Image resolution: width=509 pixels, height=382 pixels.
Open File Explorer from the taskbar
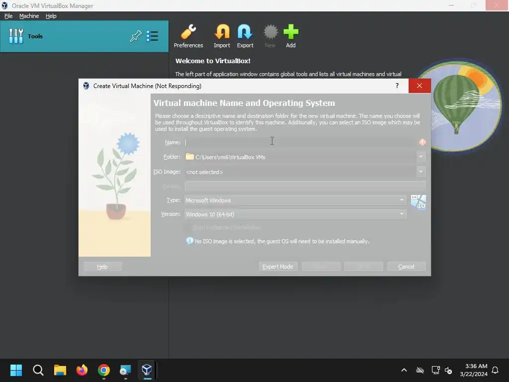[x=60, y=370]
